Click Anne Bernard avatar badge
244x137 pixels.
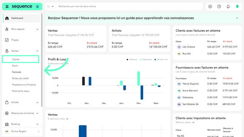pos(179,91)
